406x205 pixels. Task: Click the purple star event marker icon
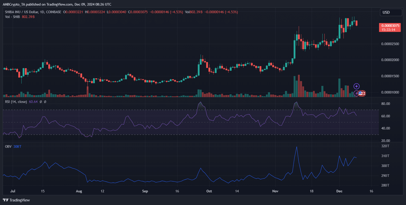click(x=357, y=86)
